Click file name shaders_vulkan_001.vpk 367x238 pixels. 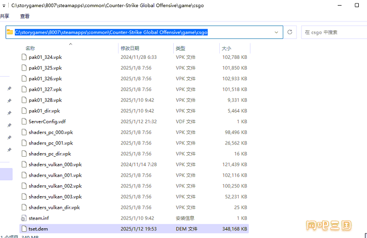tap(55, 176)
